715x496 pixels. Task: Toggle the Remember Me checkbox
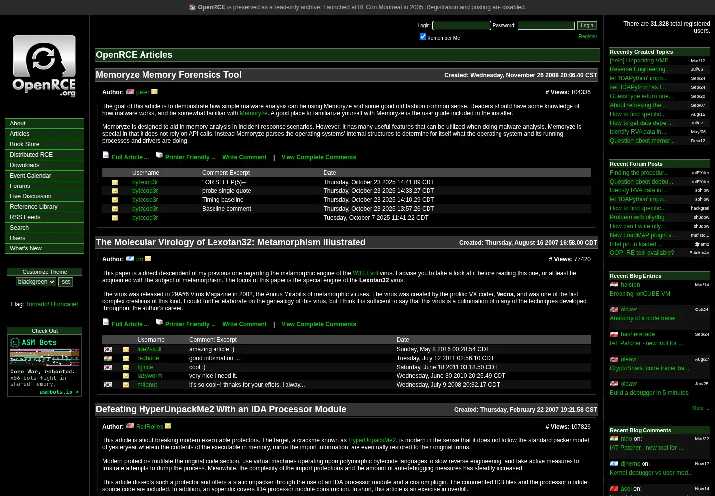click(423, 36)
